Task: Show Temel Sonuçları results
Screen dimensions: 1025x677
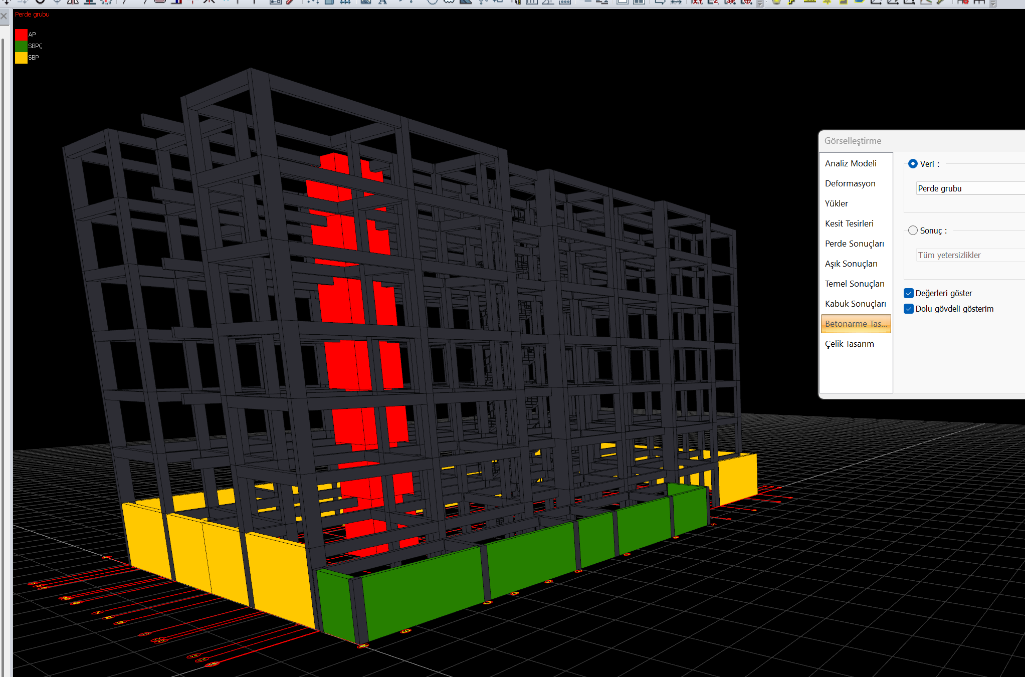Action: pyautogui.click(x=856, y=284)
